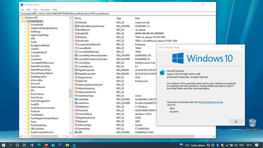263x148 pixels.
Task: Open the Windows Security tray icon
Action: (x=222, y=145)
